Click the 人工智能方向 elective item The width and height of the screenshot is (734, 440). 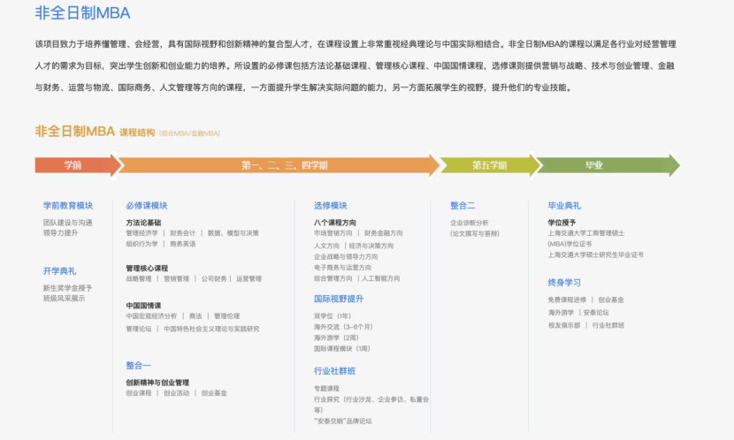(x=380, y=278)
